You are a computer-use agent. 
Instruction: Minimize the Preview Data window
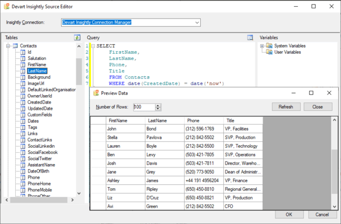pos(293,93)
